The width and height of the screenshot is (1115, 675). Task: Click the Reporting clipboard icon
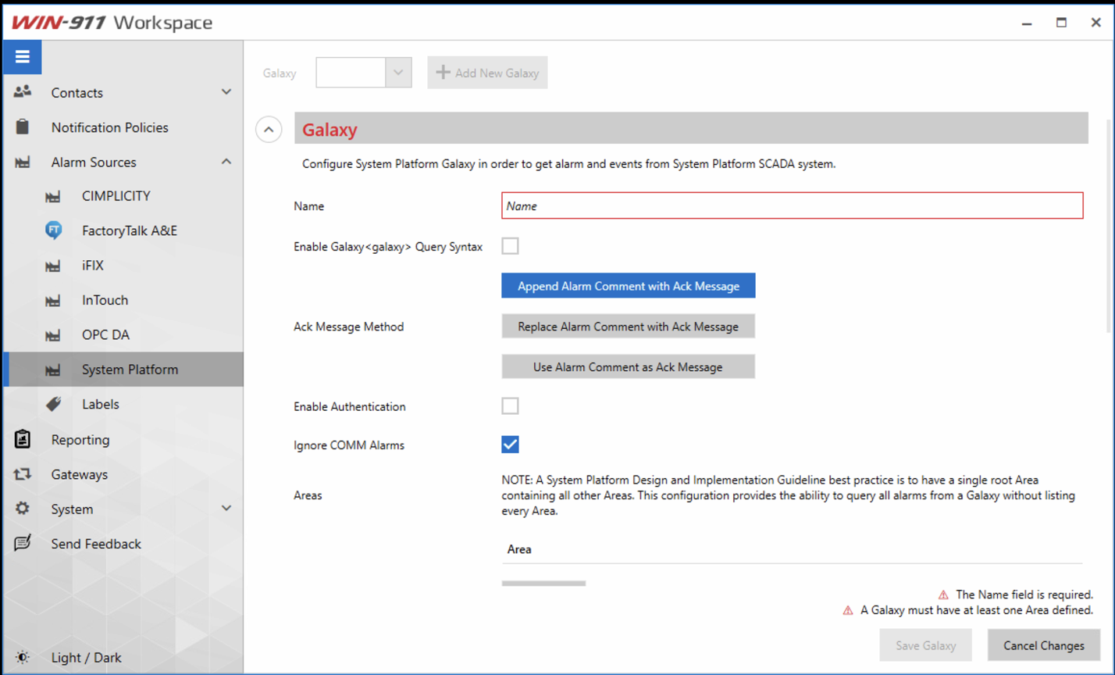coord(23,439)
